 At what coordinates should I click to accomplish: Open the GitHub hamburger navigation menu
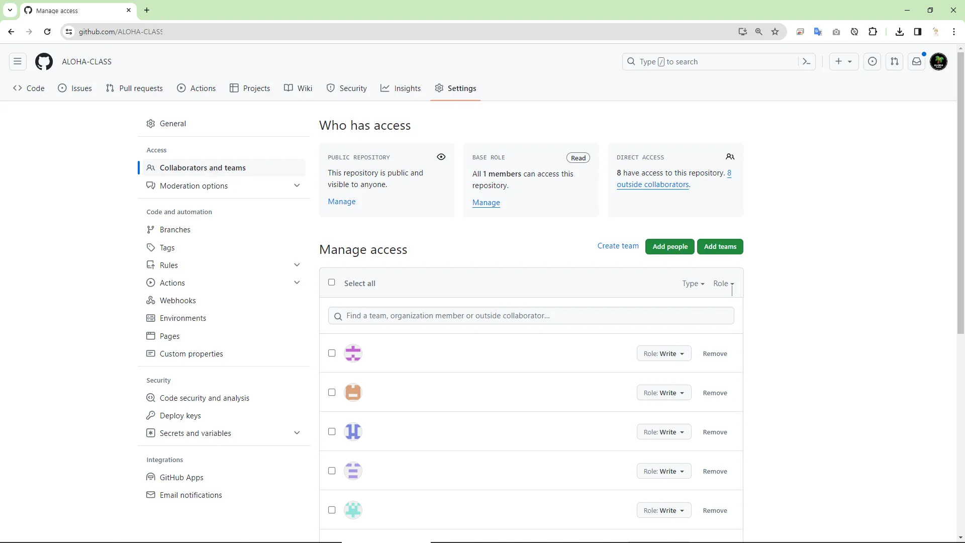[18, 61]
